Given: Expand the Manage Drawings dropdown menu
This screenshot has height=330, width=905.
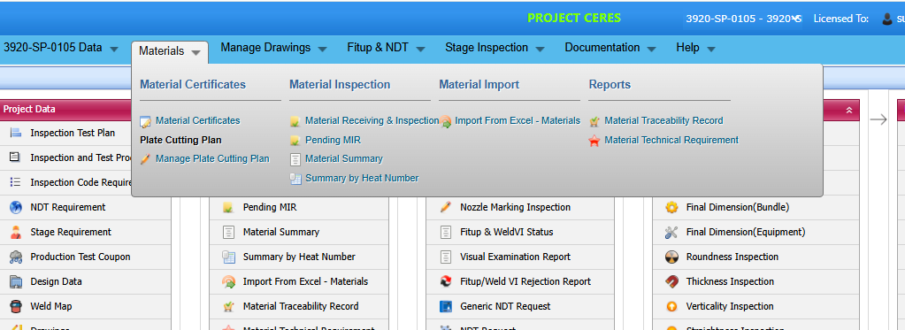Looking at the screenshot, I should [322, 49].
